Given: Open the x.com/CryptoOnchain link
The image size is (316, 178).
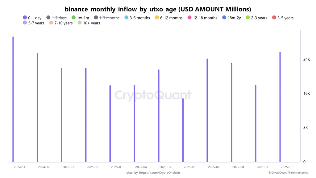Looking at the screenshot, I should coord(159,173).
